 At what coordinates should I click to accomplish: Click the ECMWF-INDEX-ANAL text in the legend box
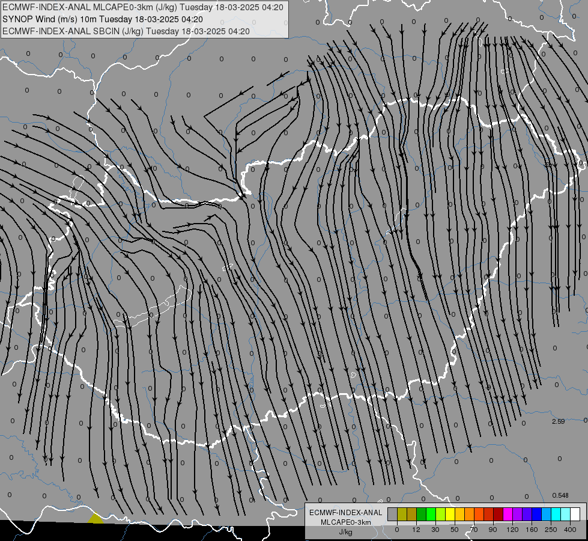tap(346, 513)
